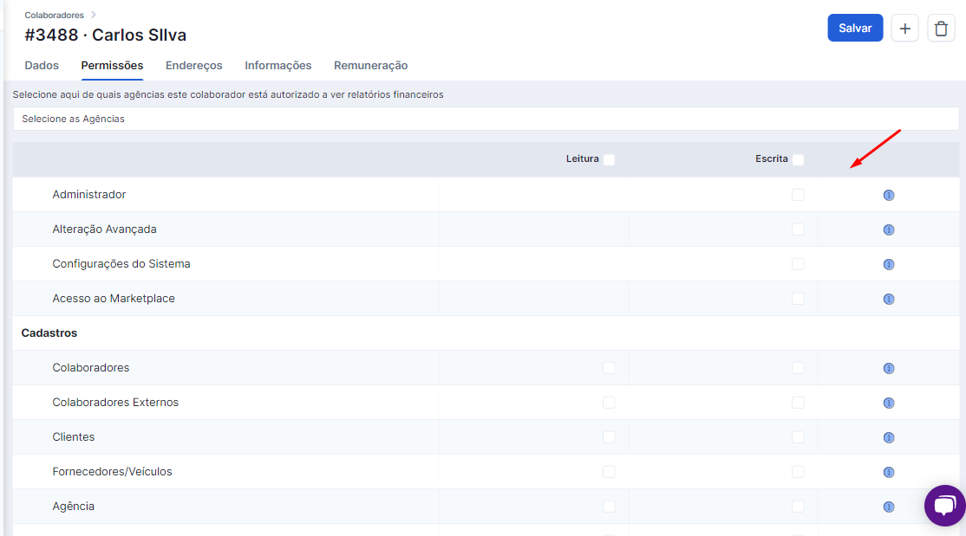Check Leitura for Agência
966x536 pixels.
pyautogui.click(x=609, y=507)
